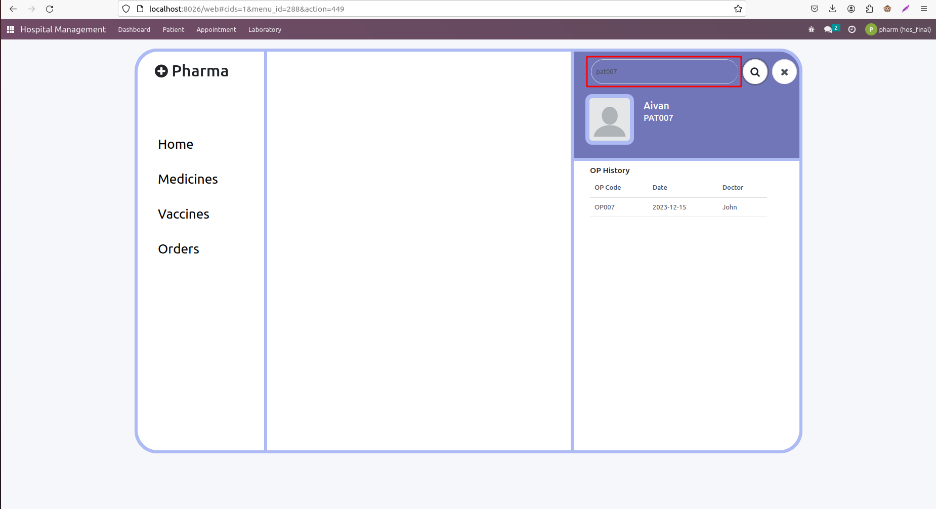Click the patient code search field
This screenshot has height=509, width=936.
pyautogui.click(x=664, y=72)
